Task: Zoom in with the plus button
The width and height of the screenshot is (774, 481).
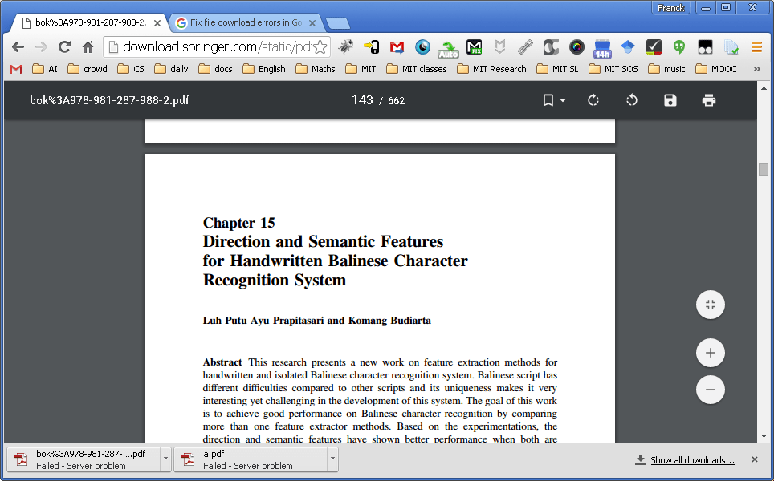Action: pyautogui.click(x=711, y=353)
